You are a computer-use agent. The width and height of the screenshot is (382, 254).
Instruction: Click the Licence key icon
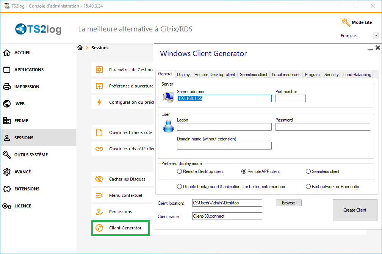point(7,206)
